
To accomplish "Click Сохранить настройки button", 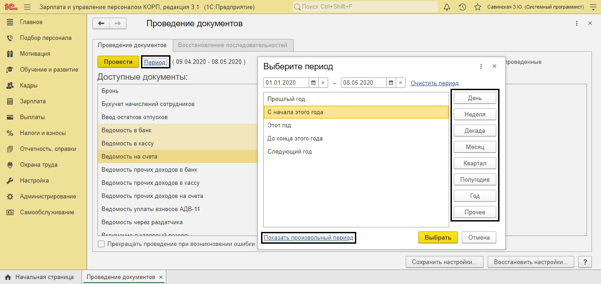I will [x=445, y=262].
